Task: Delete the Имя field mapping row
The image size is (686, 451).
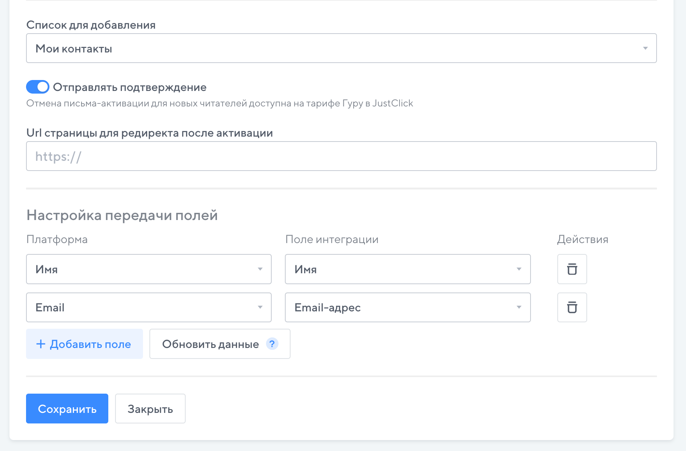Action: [572, 269]
